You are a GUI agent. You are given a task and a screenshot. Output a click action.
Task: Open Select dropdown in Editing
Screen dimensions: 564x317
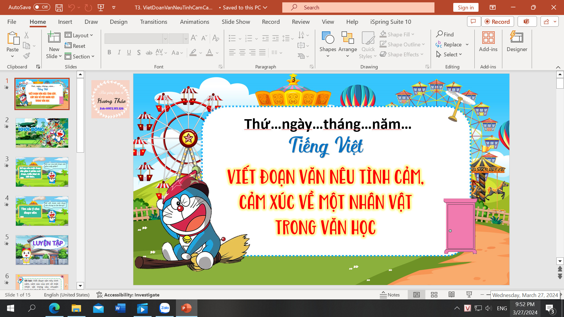pyautogui.click(x=449, y=54)
